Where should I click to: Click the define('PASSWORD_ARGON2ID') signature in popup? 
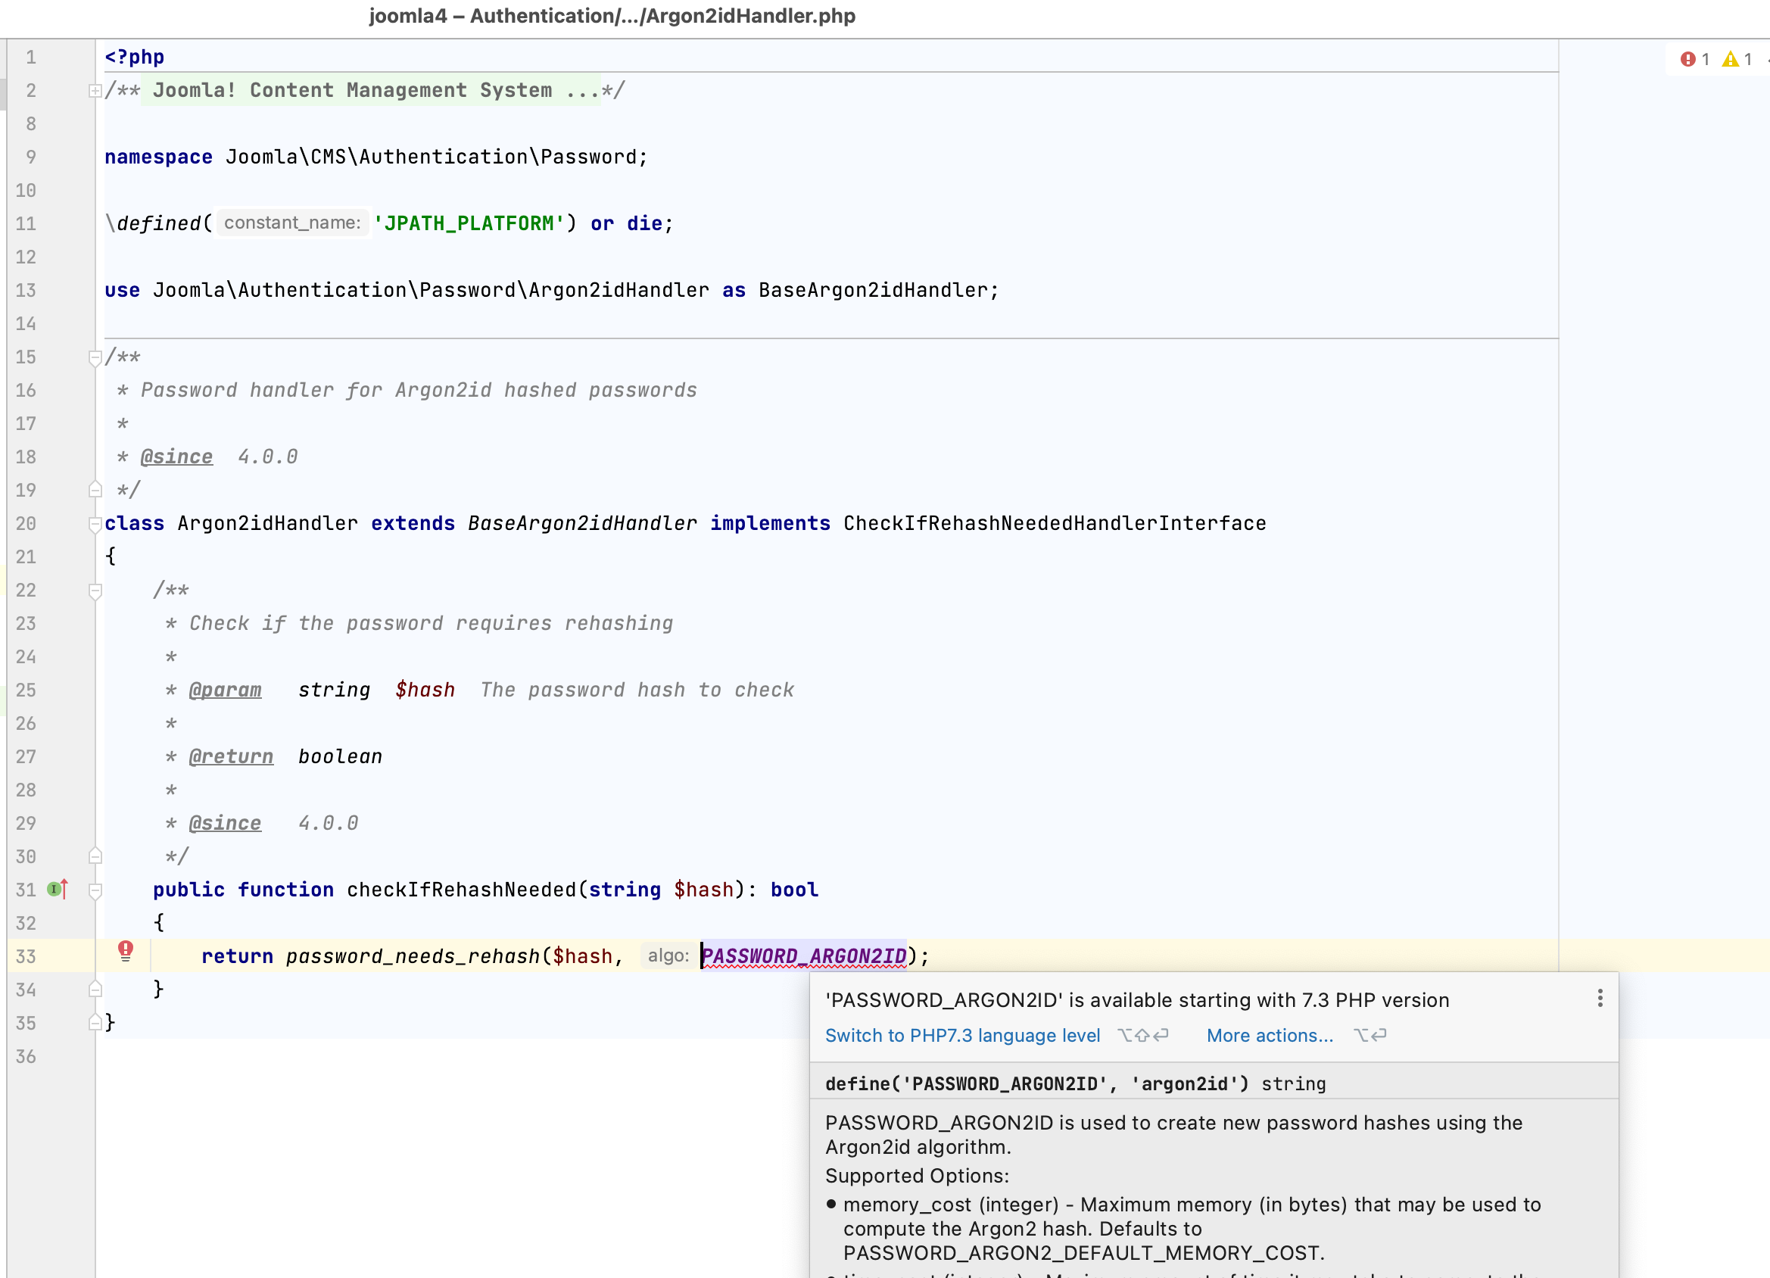(x=1037, y=1083)
